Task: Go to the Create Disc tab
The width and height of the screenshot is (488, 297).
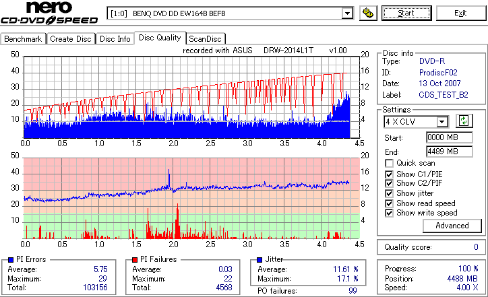Action: coord(71,39)
